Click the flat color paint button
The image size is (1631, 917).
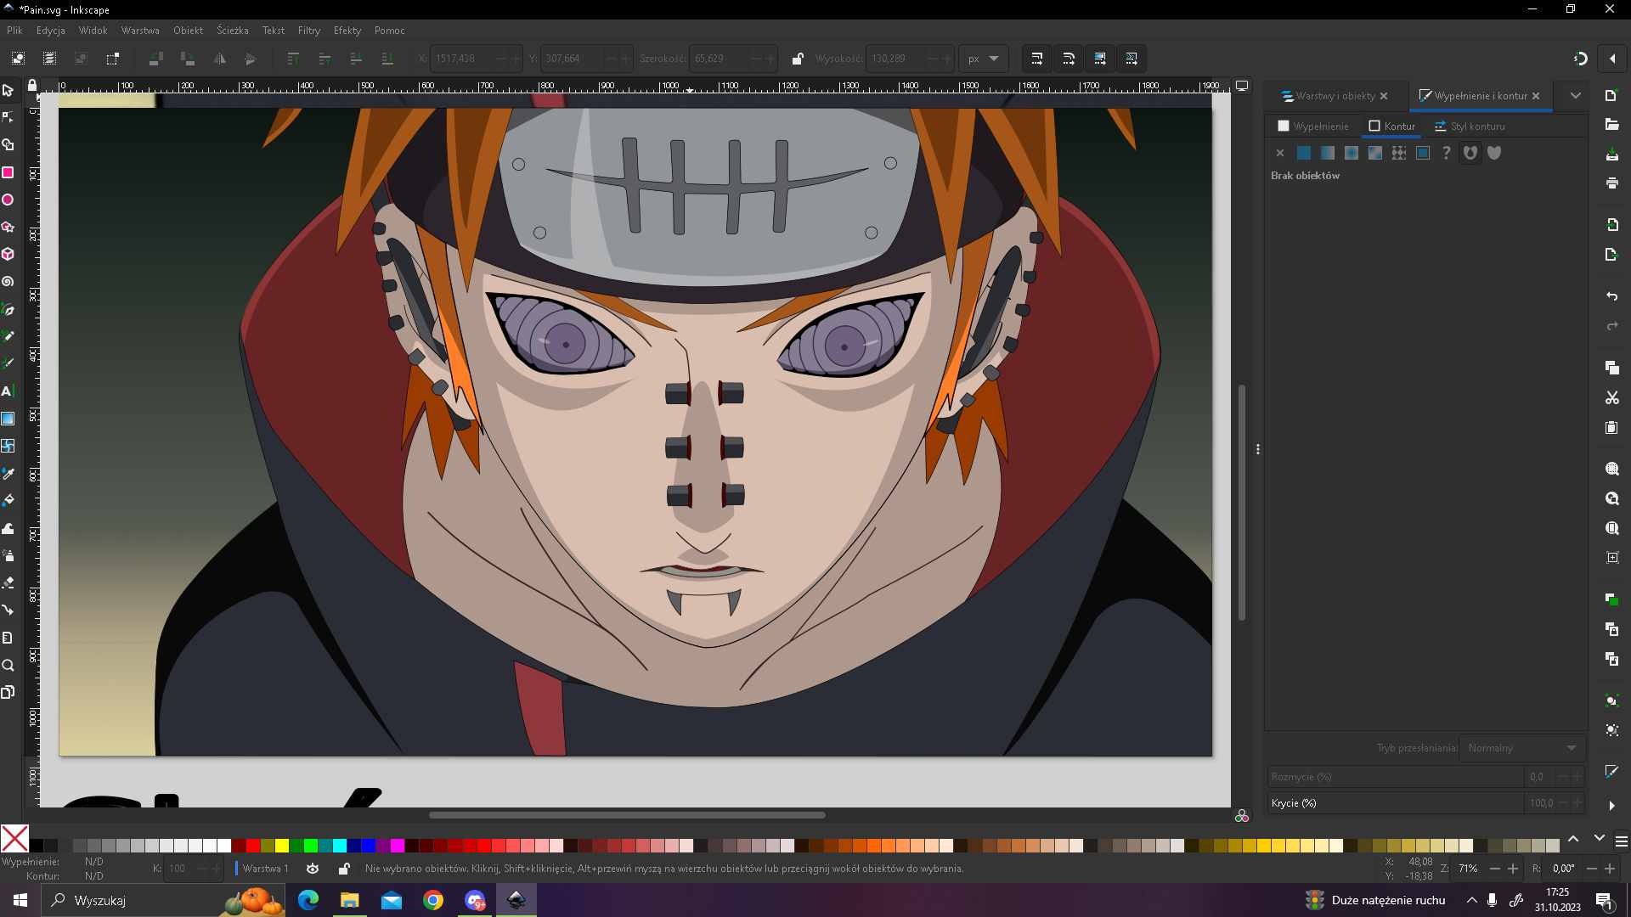(x=1303, y=153)
